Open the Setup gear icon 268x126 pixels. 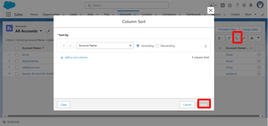244,5
